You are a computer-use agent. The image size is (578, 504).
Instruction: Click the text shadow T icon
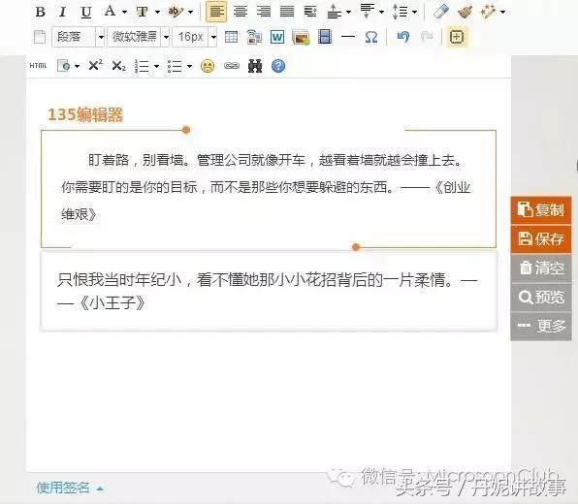coord(143,12)
